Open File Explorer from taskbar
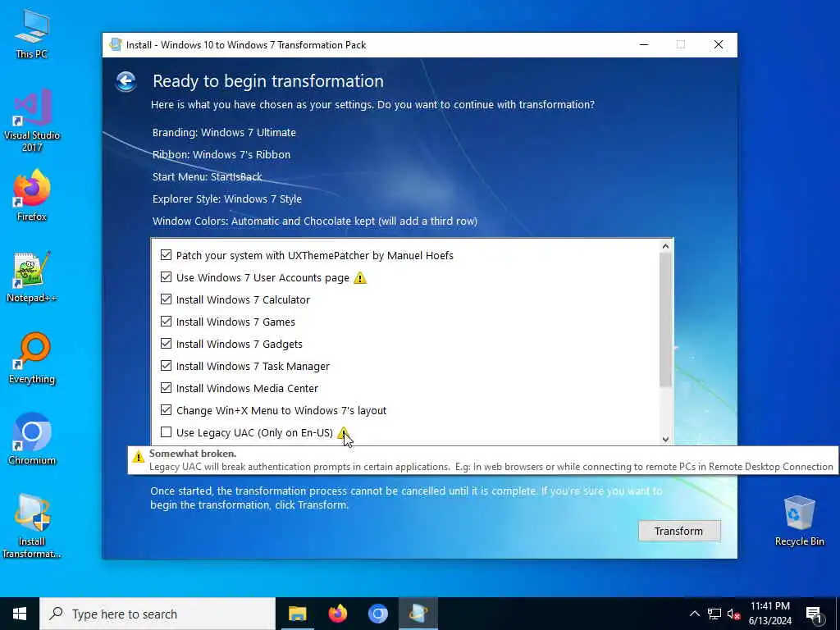 pos(297,614)
